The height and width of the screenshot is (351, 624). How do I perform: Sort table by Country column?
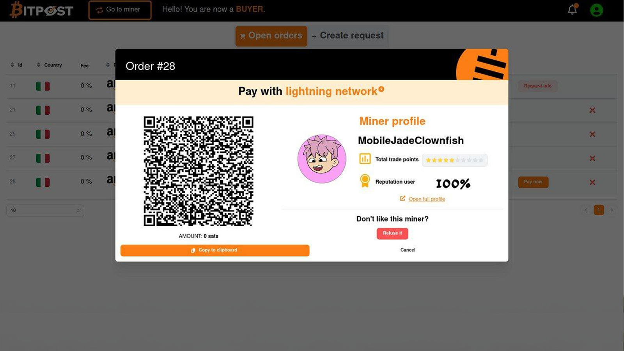(49, 65)
